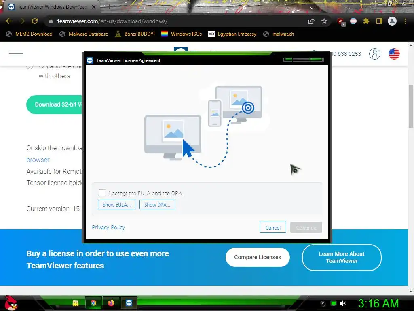Screen dimensions: 414x311
Task: Click the Compare Licenses button
Action: click(258, 257)
